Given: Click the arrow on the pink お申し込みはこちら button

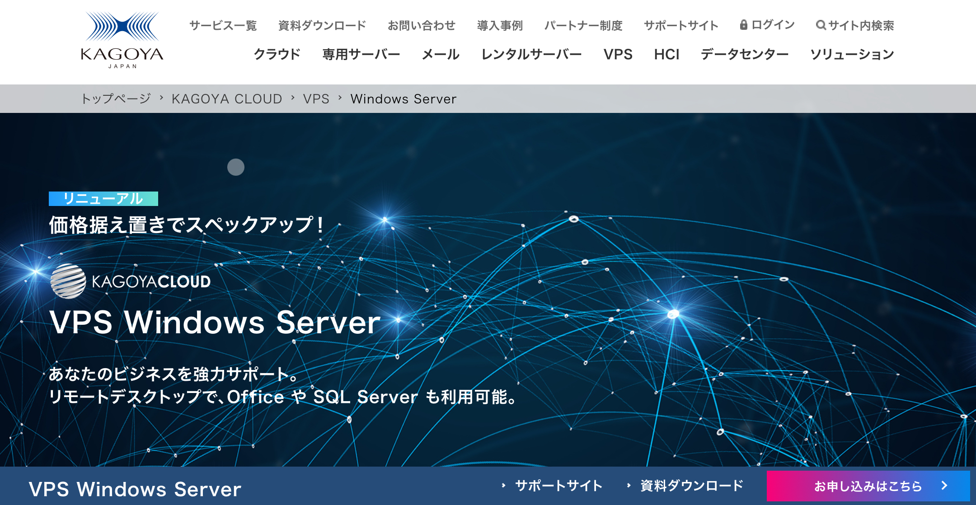Looking at the screenshot, I should pyautogui.click(x=944, y=486).
